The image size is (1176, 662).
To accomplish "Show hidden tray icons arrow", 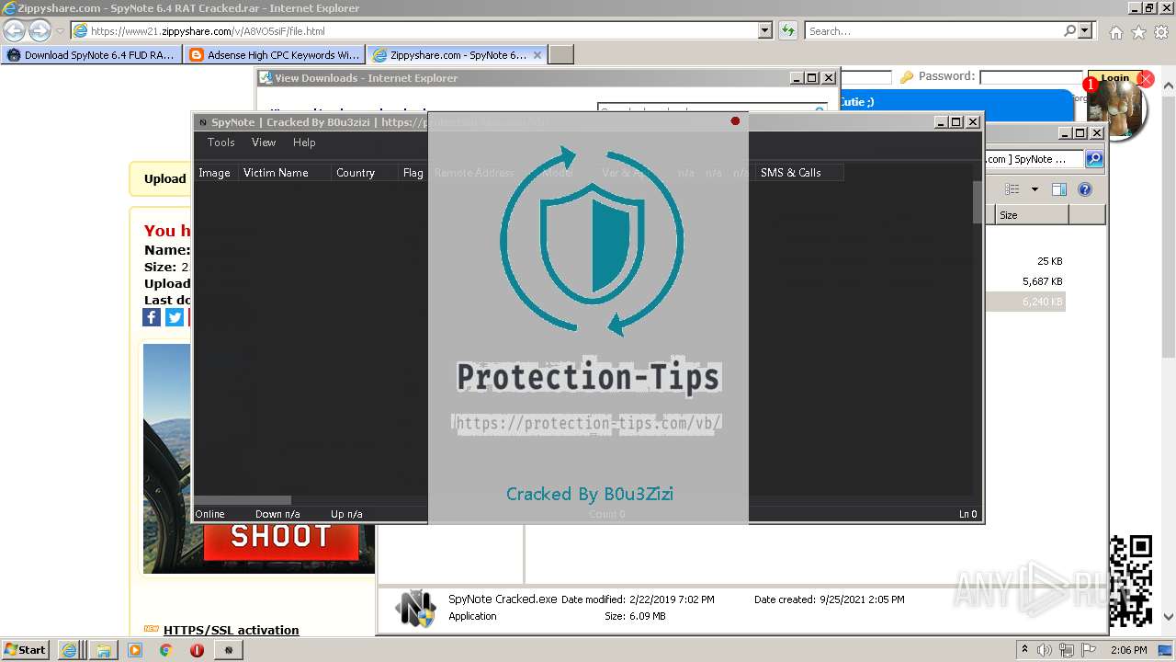I will point(1024,649).
